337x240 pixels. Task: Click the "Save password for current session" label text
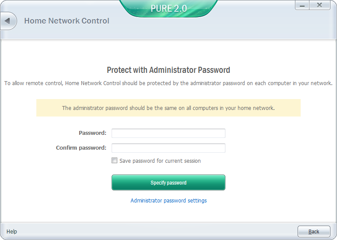tap(160, 161)
